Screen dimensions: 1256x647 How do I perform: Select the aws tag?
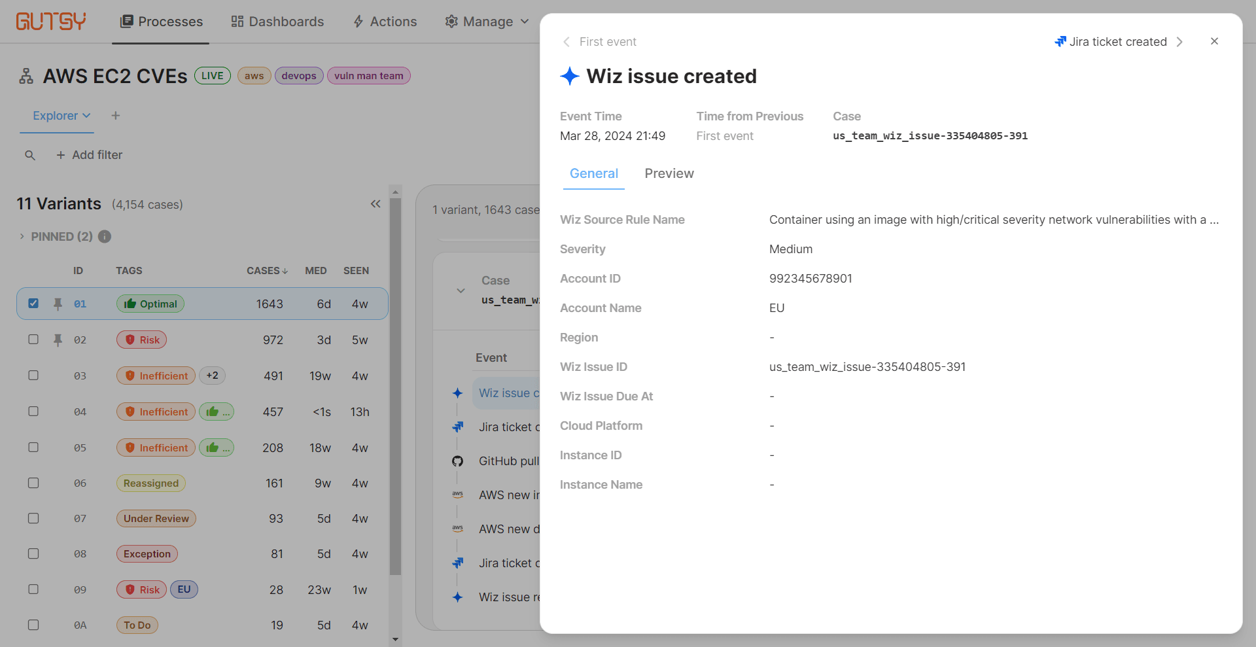click(x=254, y=76)
